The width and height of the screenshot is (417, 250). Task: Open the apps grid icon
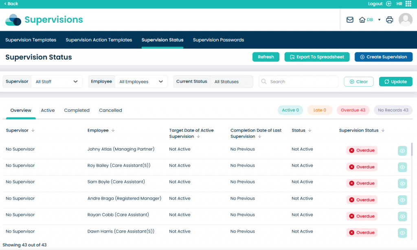(x=408, y=4)
